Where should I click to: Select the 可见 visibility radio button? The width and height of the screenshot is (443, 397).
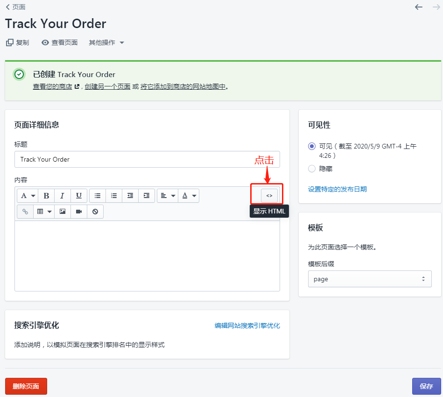point(311,146)
